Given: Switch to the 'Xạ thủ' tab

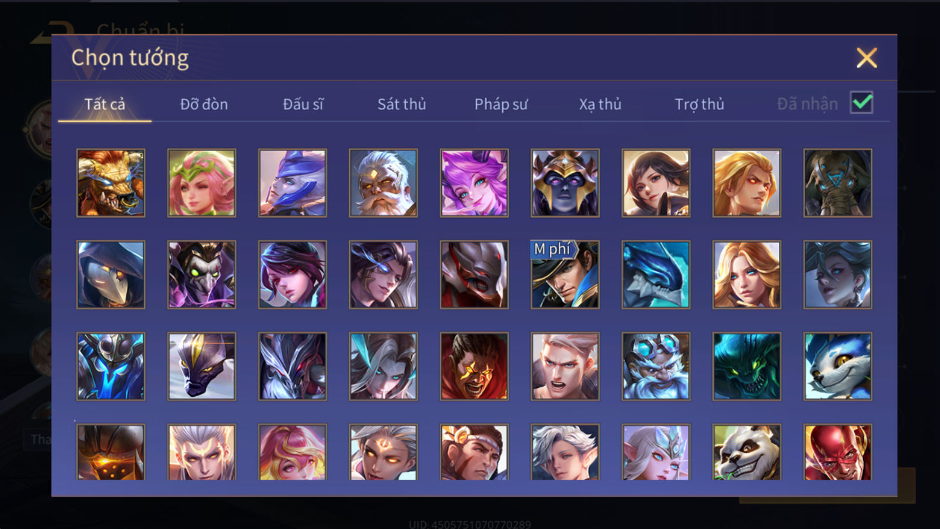Looking at the screenshot, I should tap(600, 104).
